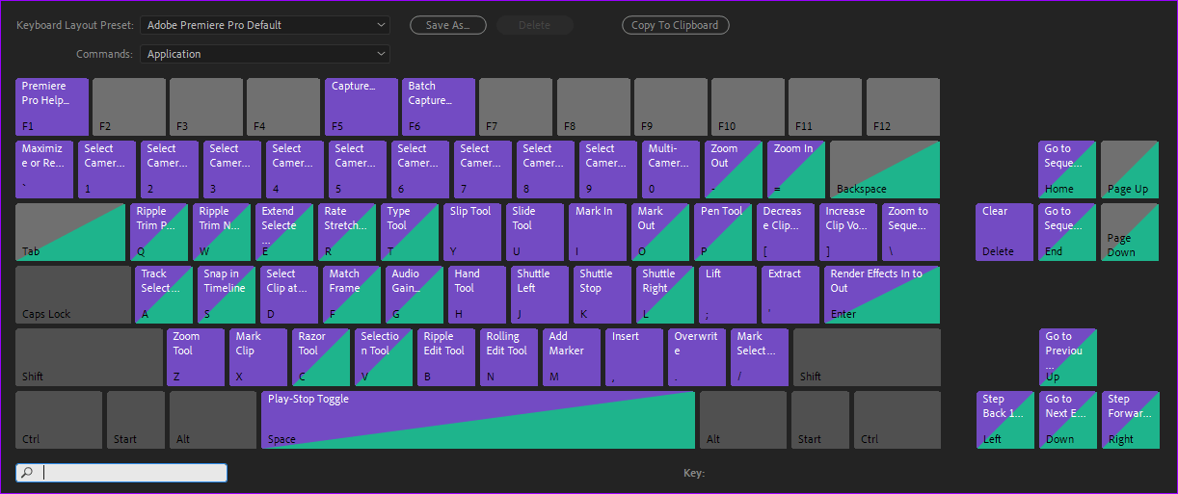
Task: Select the 1 Select Camera key
Action: pos(107,169)
